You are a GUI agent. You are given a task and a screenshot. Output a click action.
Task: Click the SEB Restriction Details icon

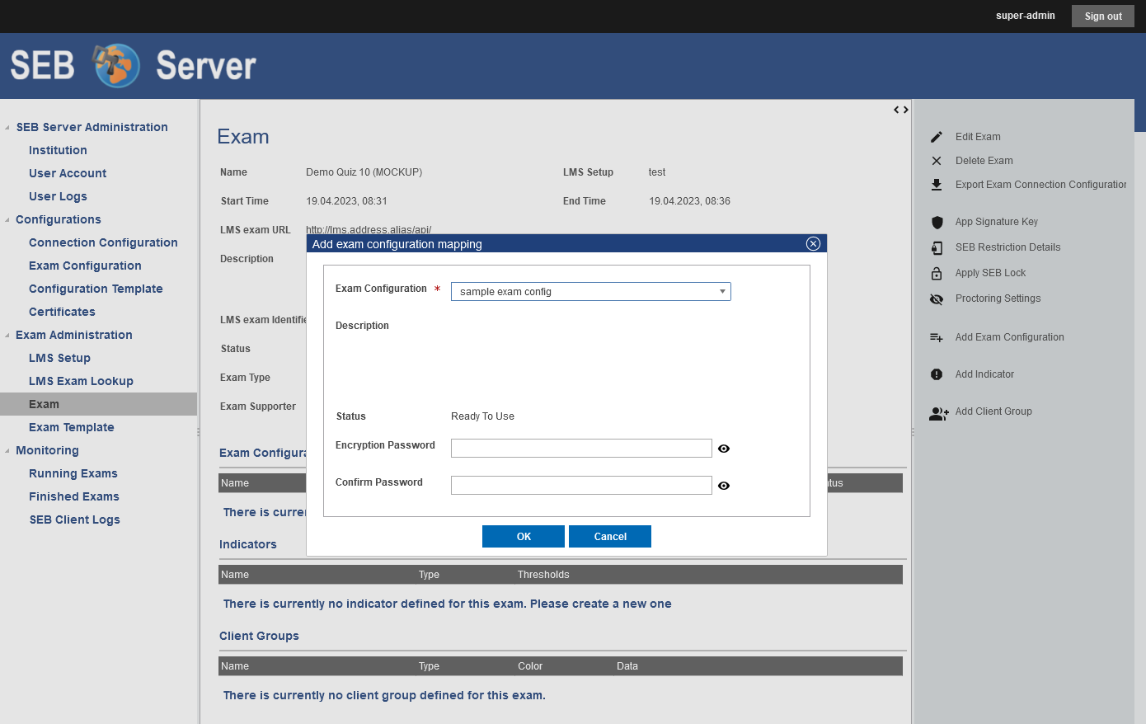pyautogui.click(x=937, y=247)
